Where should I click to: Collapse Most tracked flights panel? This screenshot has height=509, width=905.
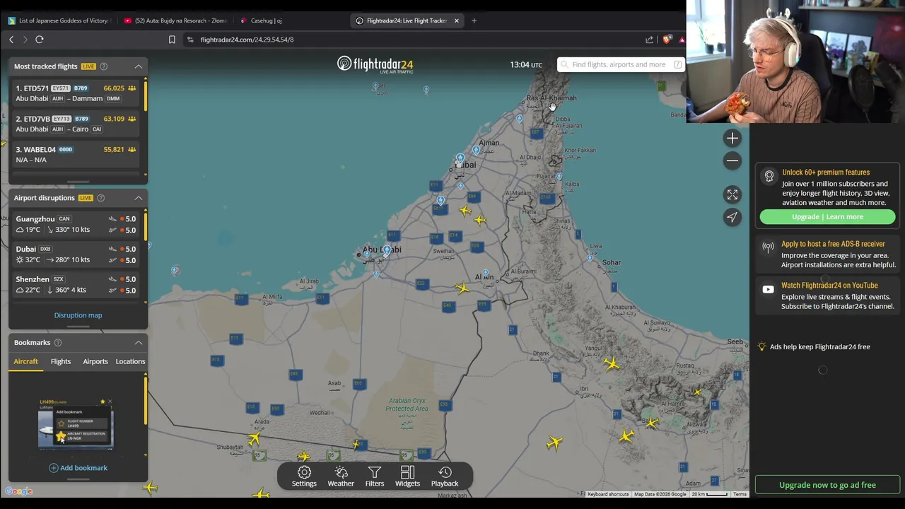(x=139, y=66)
